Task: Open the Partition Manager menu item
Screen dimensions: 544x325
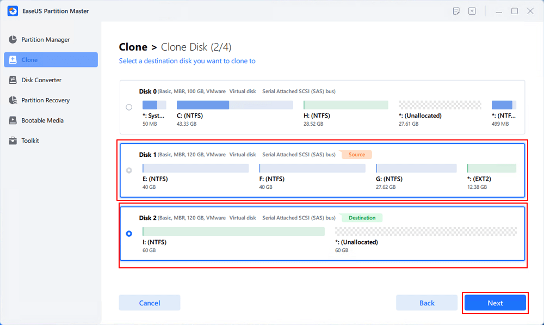Action: click(x=46, y=40)
